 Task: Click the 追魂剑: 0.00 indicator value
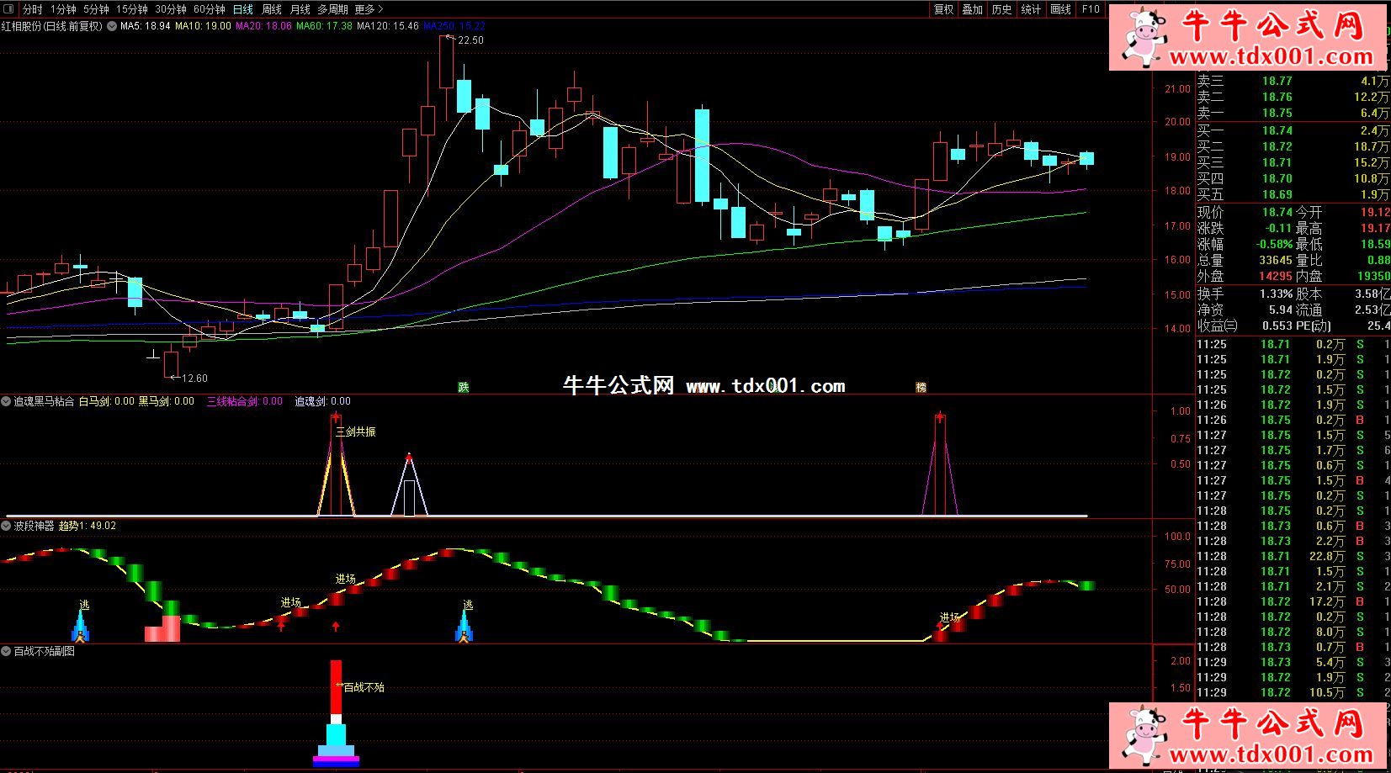tap(322, 401)
